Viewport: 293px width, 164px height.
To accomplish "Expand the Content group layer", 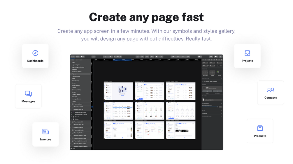I will pyautogui.click(x=72, y=117).
